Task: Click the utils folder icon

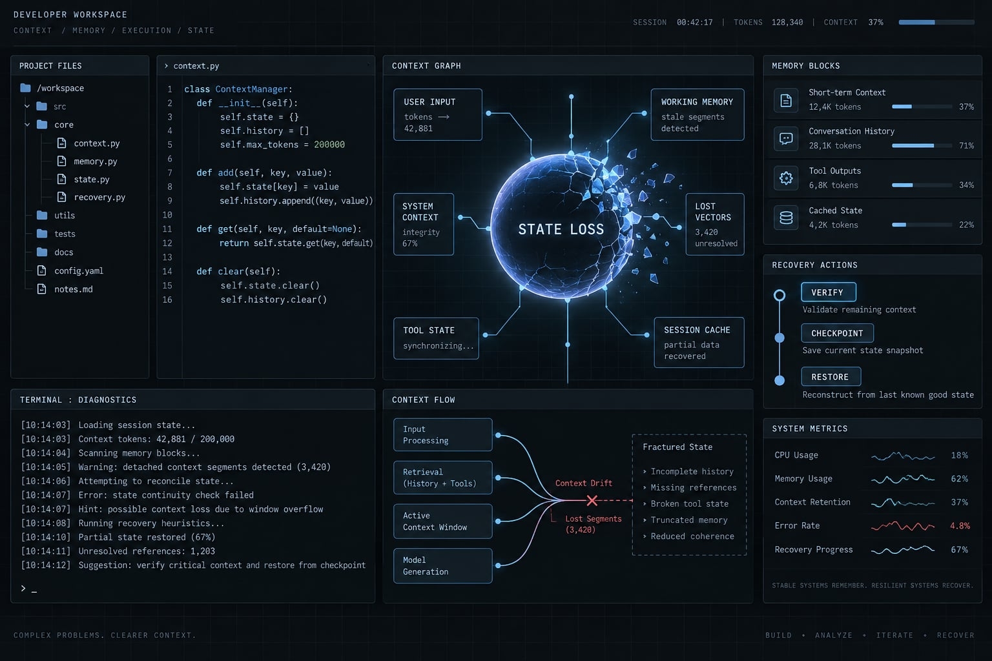Action: (x=42, y=215)
